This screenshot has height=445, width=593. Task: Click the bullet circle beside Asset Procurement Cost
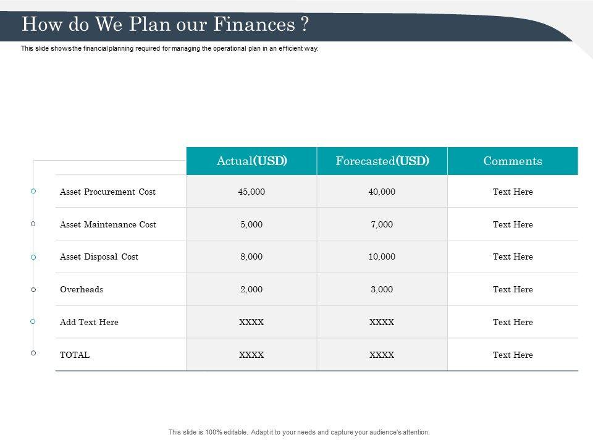[33, 192]
